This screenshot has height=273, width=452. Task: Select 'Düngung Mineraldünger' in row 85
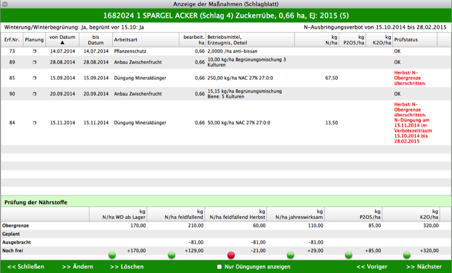tap(140, 78)
